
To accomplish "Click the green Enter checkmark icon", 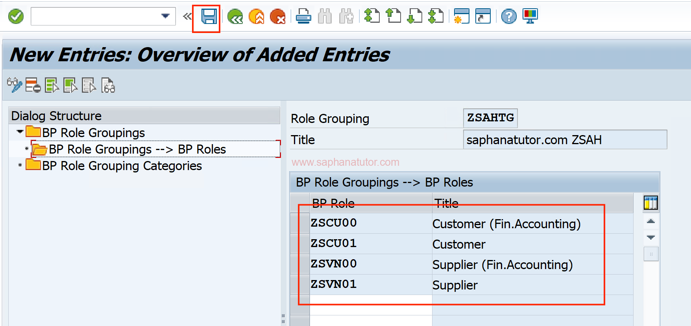I will 16,16.
